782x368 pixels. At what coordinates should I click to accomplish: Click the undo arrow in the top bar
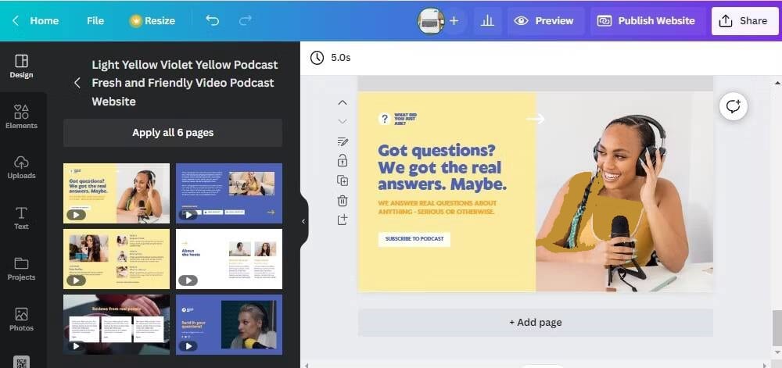point(212,20)
